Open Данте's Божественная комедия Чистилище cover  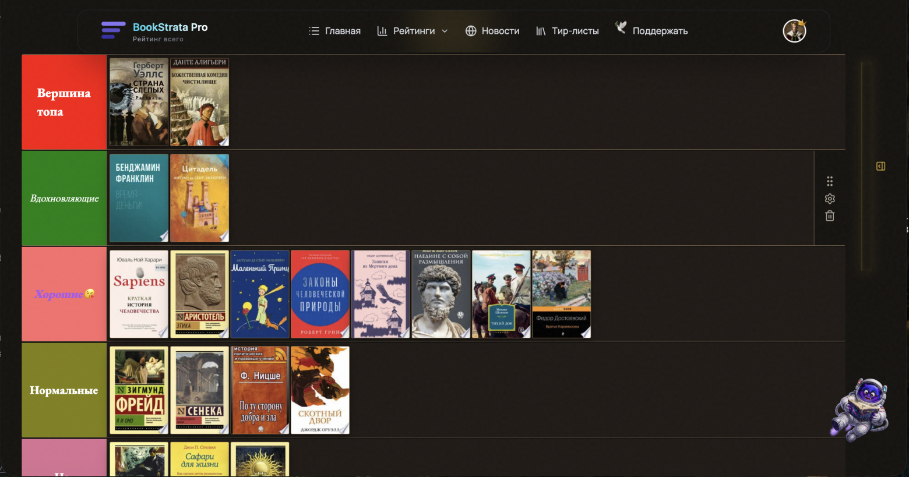click(x=199, y=102)
